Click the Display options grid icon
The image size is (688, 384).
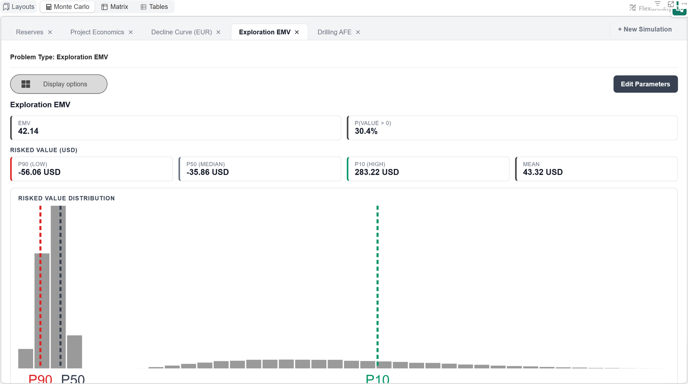[x=26, y=84]
